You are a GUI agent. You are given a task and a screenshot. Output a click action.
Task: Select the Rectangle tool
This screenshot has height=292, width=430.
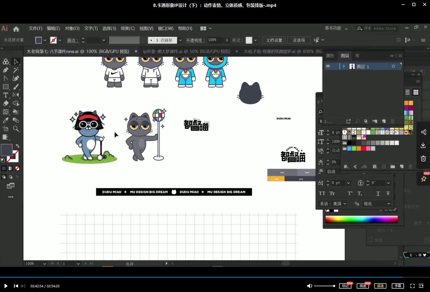click(5, 87)
